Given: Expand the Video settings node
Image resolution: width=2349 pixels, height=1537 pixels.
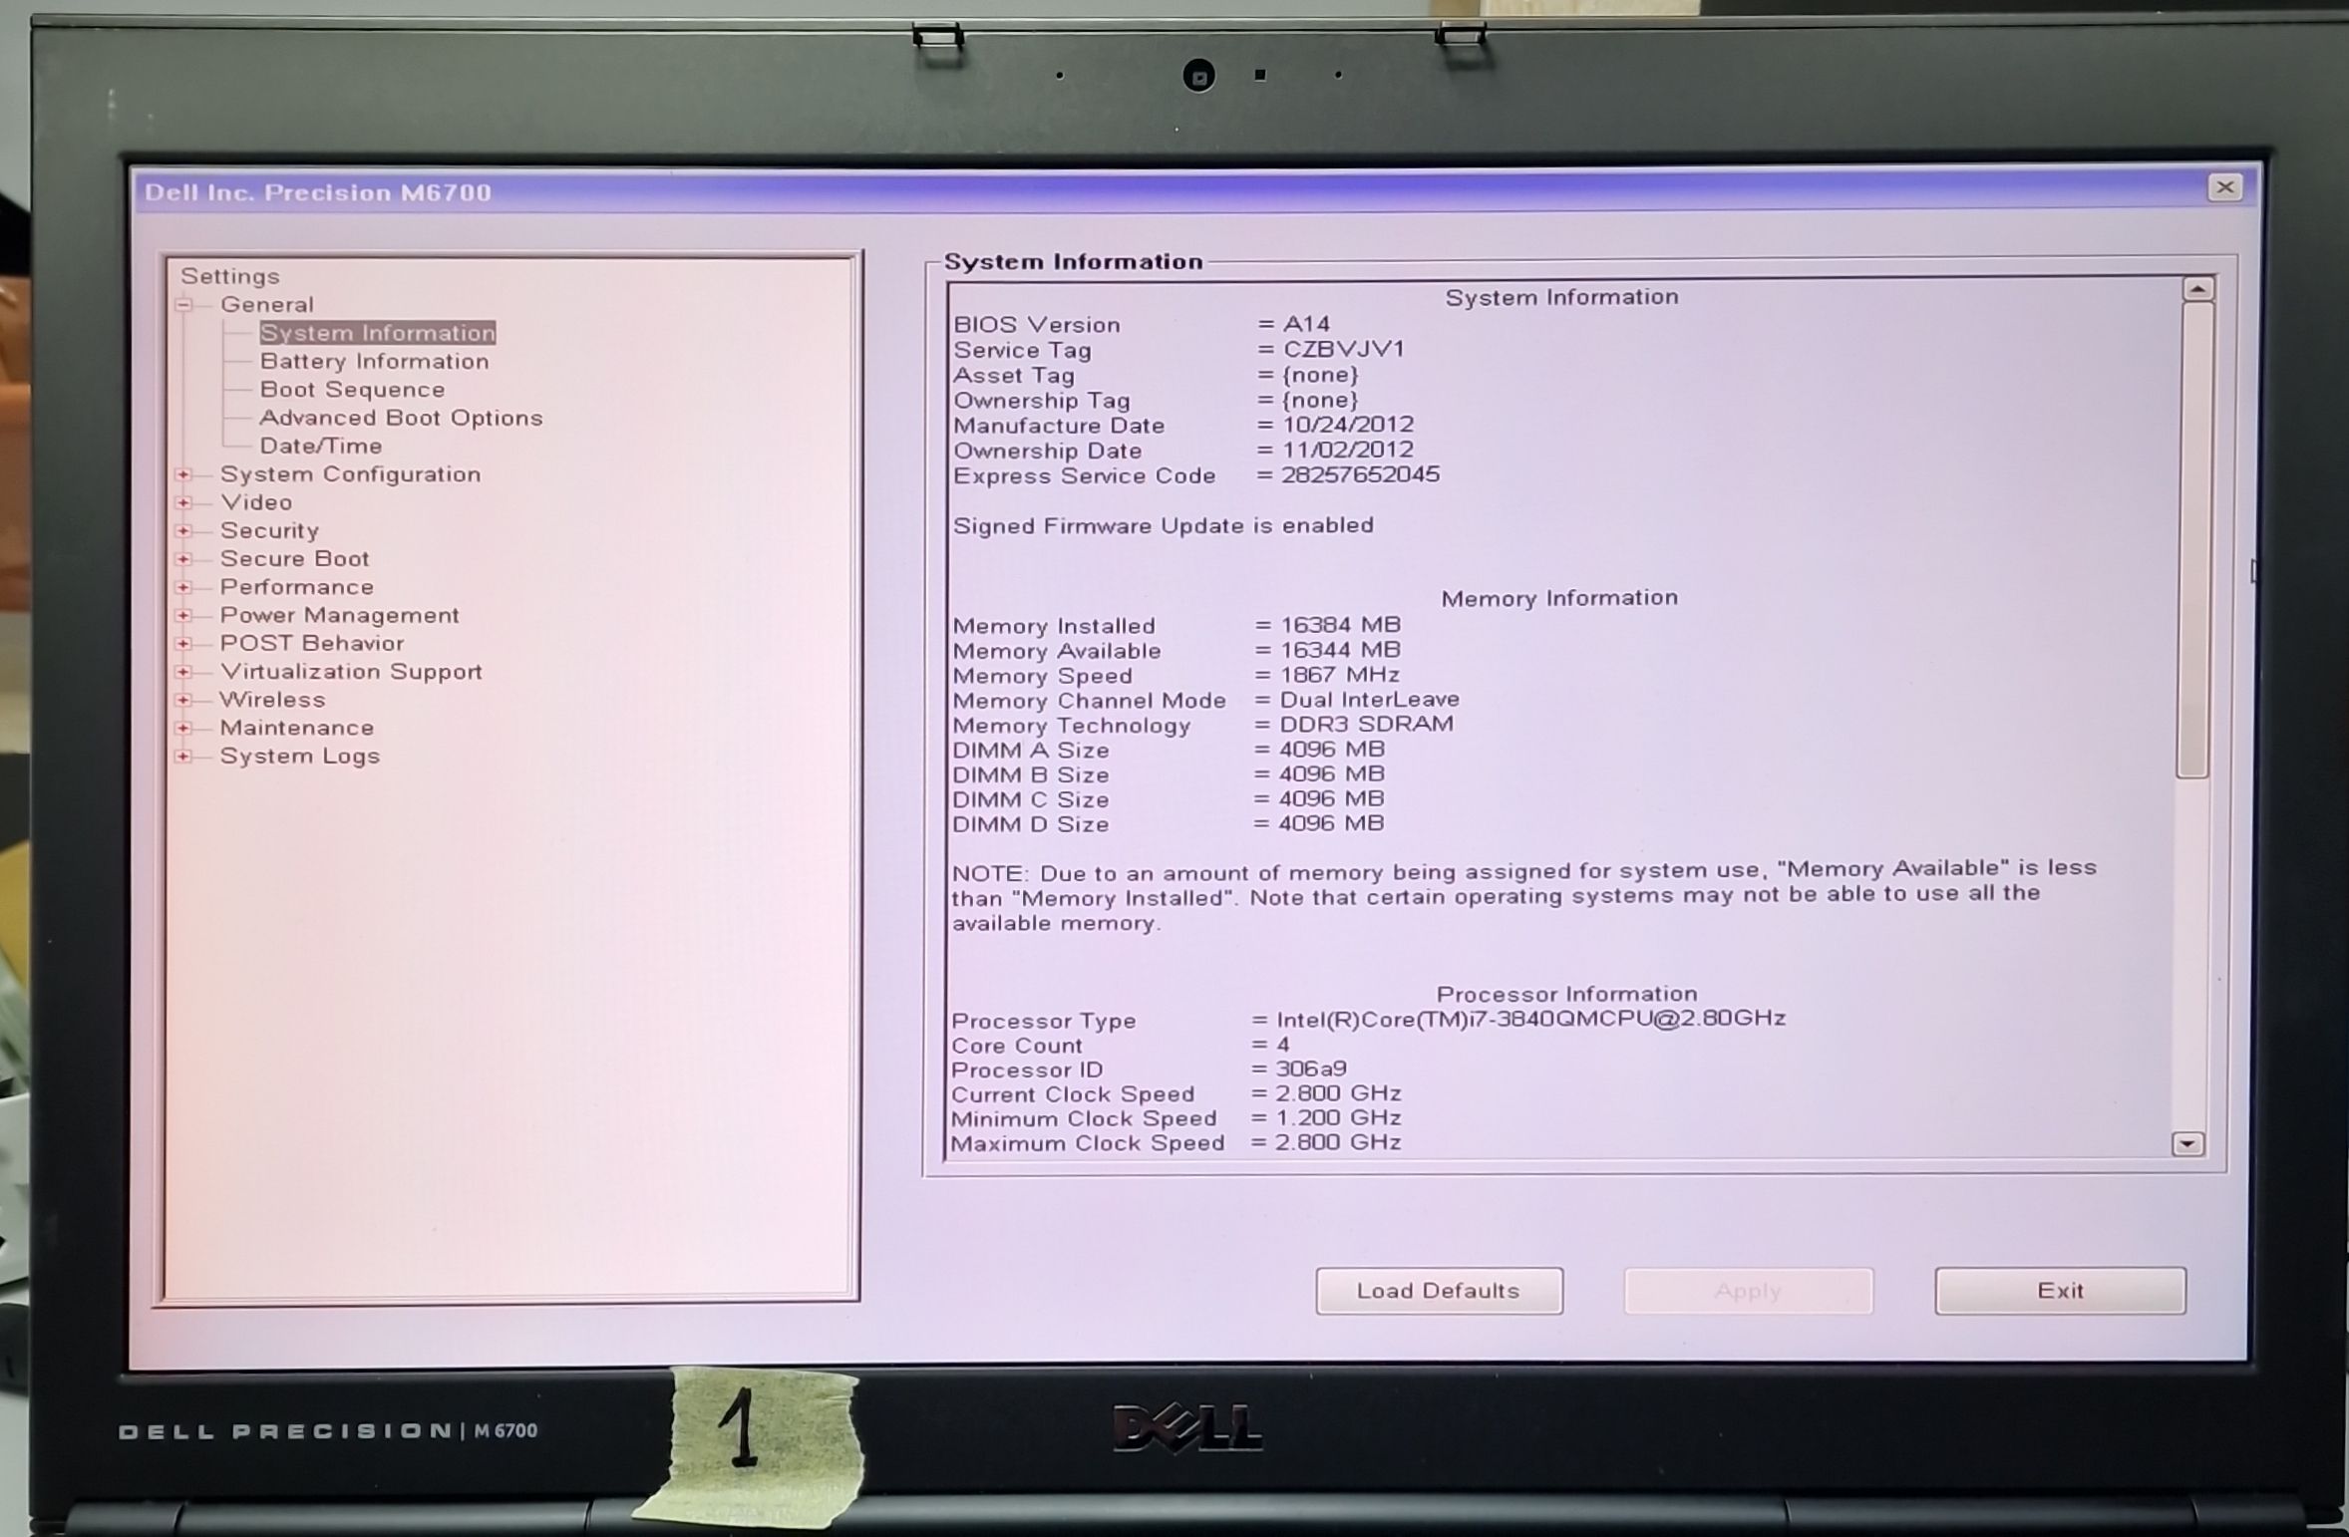Looking at the screenshot, I should [x=183, y=502].
